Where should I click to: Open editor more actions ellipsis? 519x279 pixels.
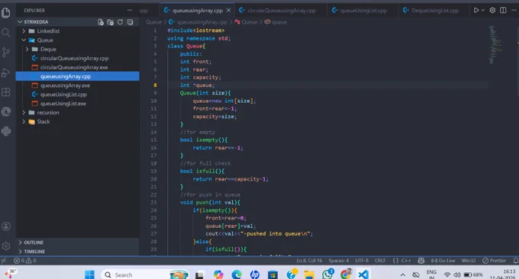pyautogui.click(x=514, y=10)
